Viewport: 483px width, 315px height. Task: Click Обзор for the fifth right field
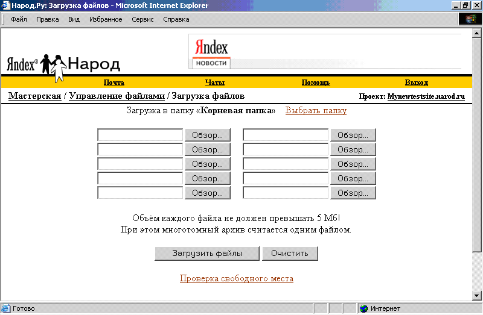(x=353, y=193)
